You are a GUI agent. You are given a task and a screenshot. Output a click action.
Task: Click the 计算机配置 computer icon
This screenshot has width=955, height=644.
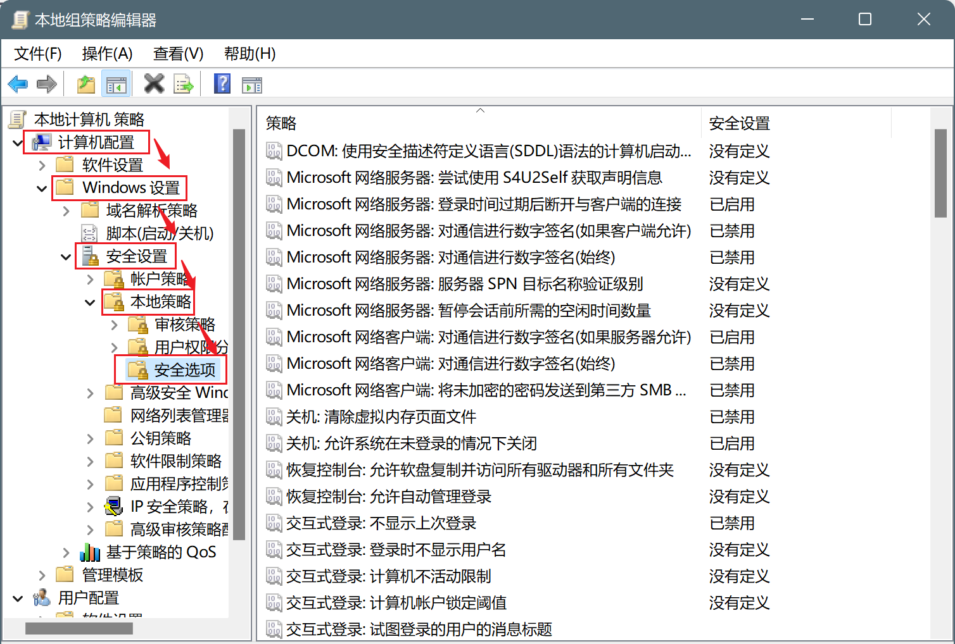point(42,142)
